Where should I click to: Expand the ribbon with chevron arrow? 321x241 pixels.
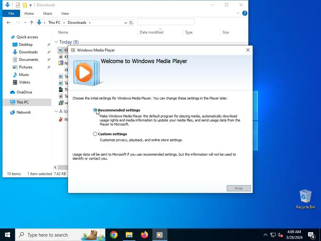pos(238,13)
